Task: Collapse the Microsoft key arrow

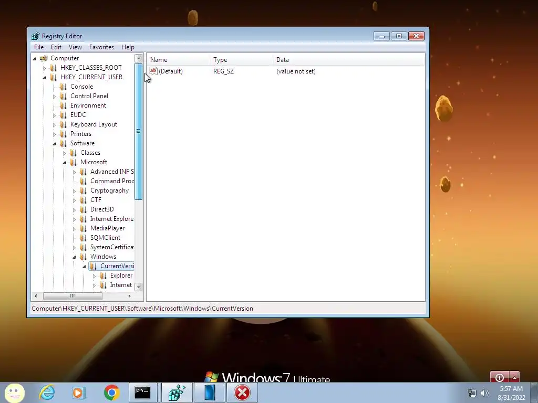Action: click(64, 163)
